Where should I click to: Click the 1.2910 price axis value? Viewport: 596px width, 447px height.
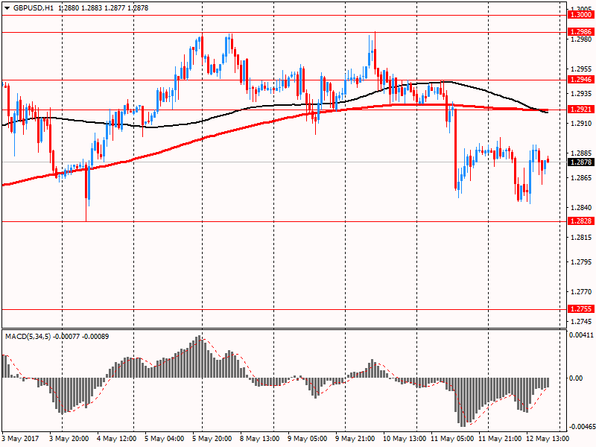coord(582,124)
